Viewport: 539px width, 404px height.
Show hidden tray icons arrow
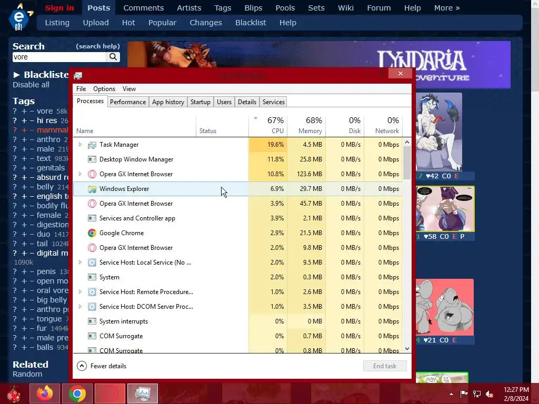(x=451, y=394)
